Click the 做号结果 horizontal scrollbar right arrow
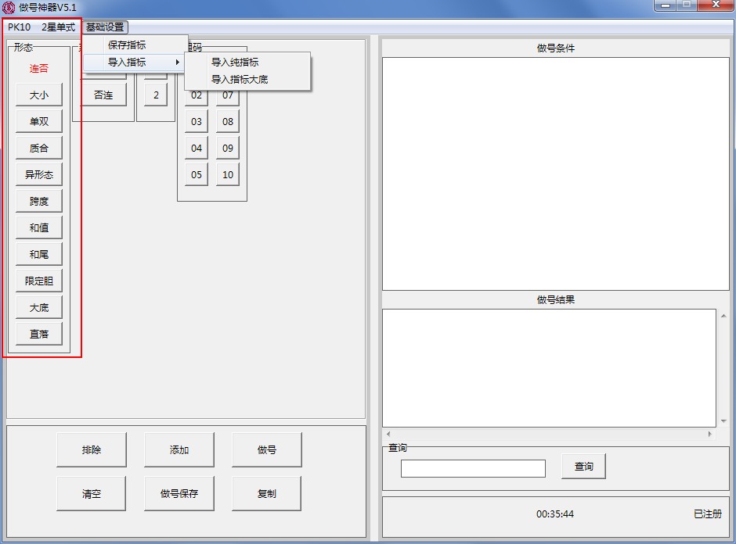Viewport: 736px width, 544px height. [710, 434]
